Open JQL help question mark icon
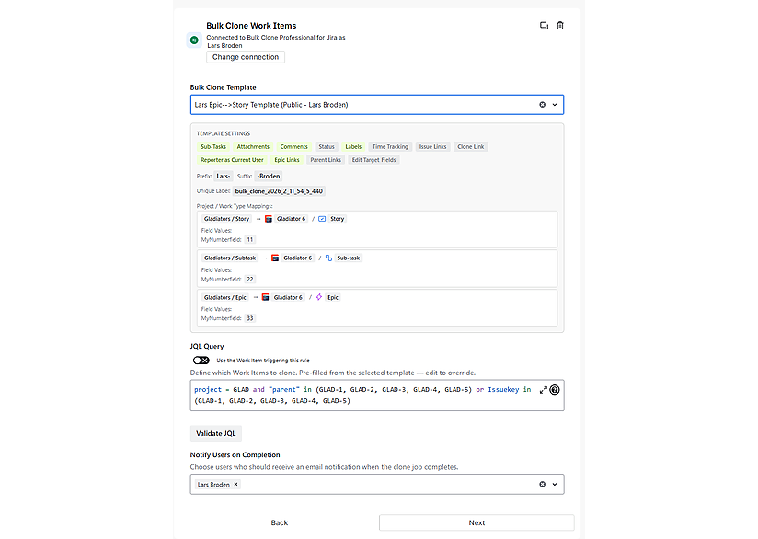Screen dimensions: 758x539 555,390
